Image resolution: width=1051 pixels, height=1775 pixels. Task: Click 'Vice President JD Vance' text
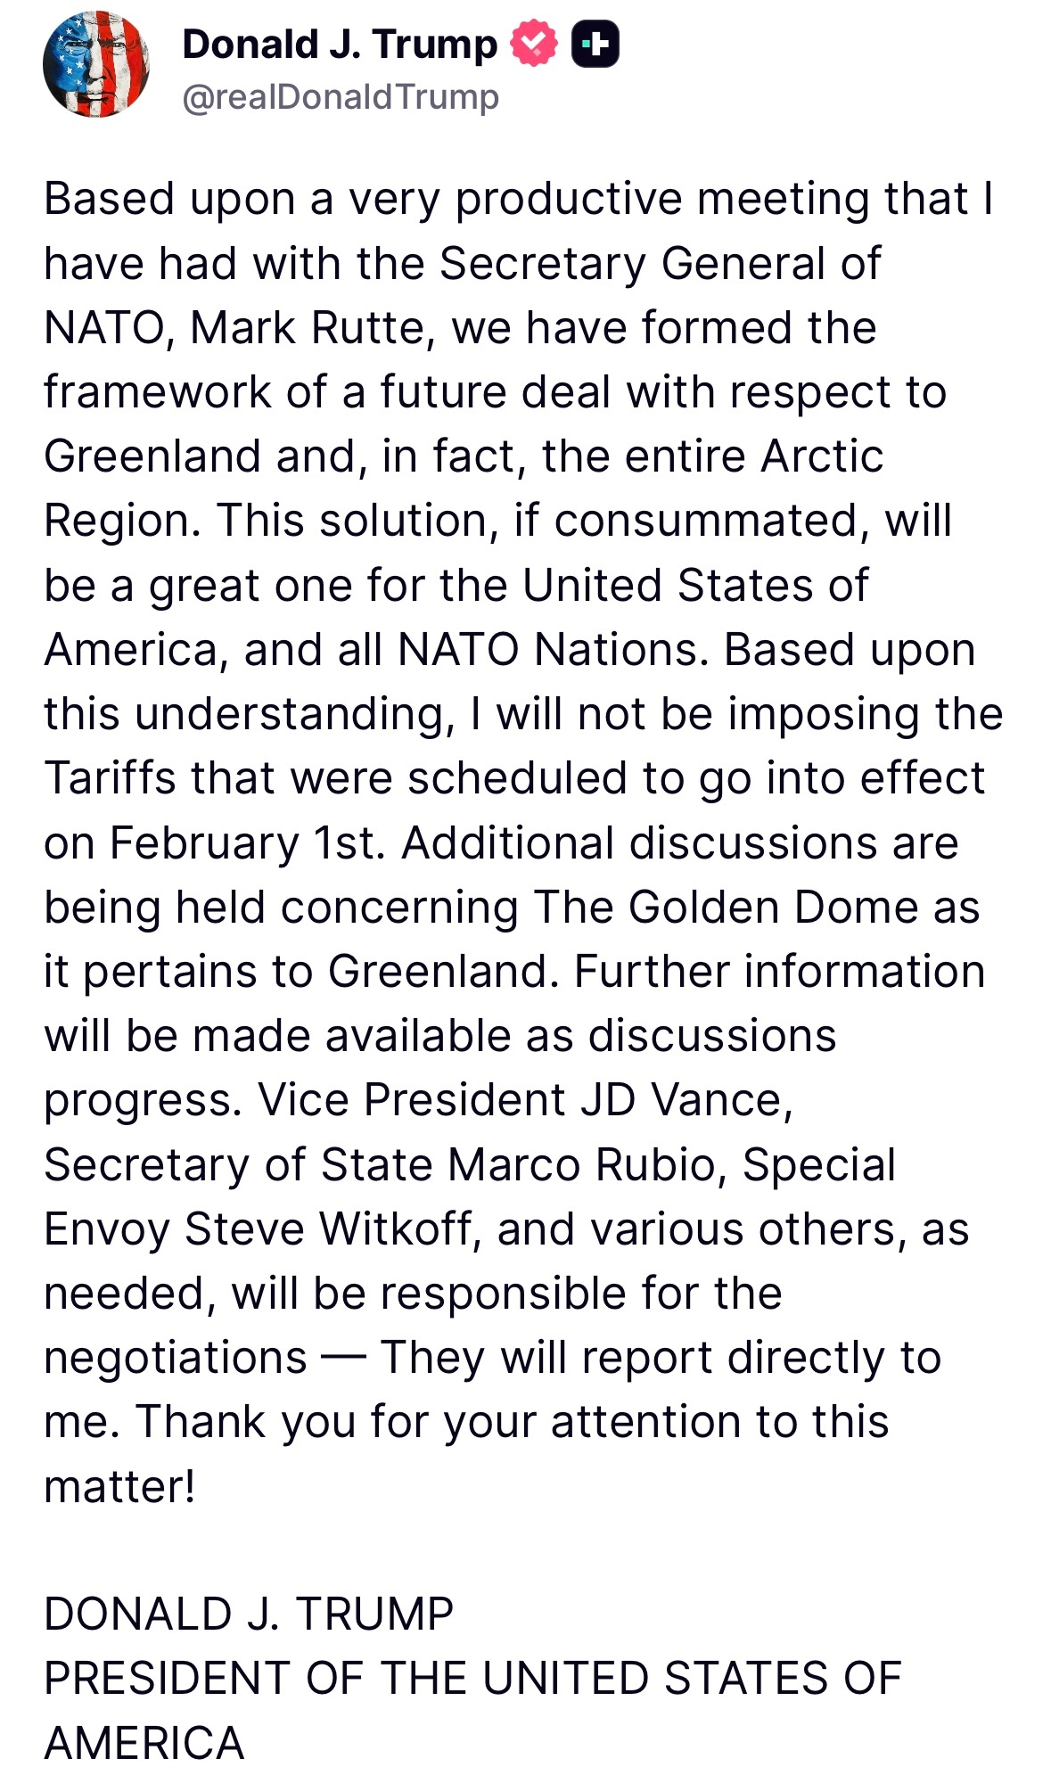[x=525, y=1100]
